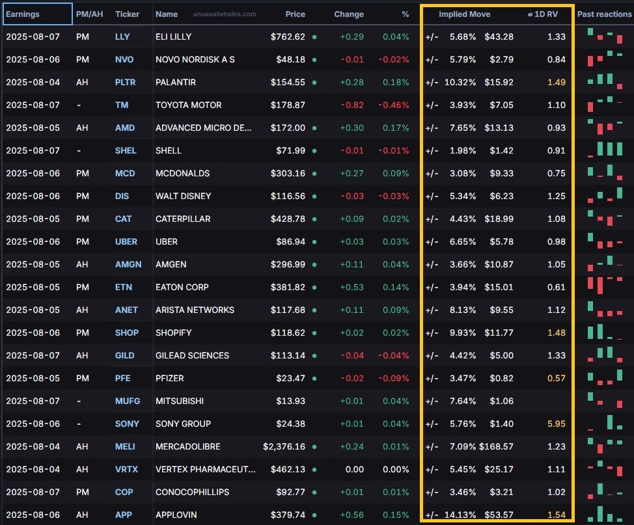Click the green dot next to UBER price
The height and width of the screenshot is (525, 634).
(x=314, y=242)
